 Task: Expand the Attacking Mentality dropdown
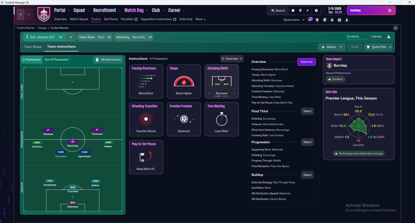pos(134,37)
